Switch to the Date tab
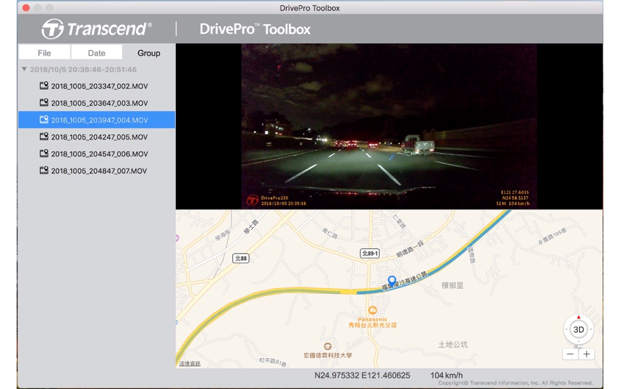Image resolution: width=623 pixels, height=389 pixels. pyautogui.click(x=96, y=53)
